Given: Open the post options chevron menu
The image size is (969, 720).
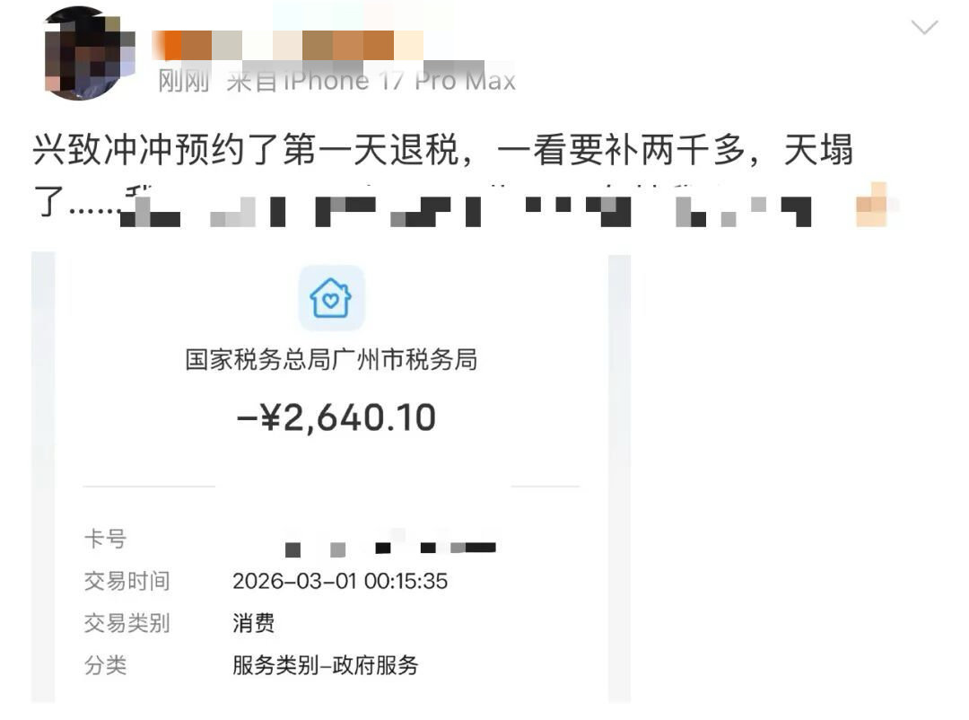Looking at the screenshot, I should 924,27.
